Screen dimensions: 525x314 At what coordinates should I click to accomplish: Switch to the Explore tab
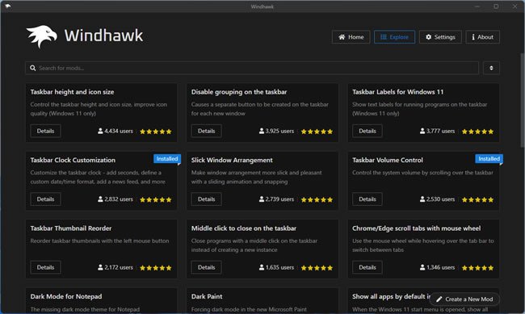(x=394, y=37)
